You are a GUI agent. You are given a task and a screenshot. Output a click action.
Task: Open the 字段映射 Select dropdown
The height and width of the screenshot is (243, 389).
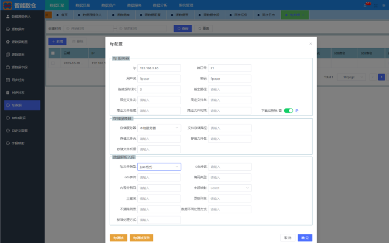point(230,188)
